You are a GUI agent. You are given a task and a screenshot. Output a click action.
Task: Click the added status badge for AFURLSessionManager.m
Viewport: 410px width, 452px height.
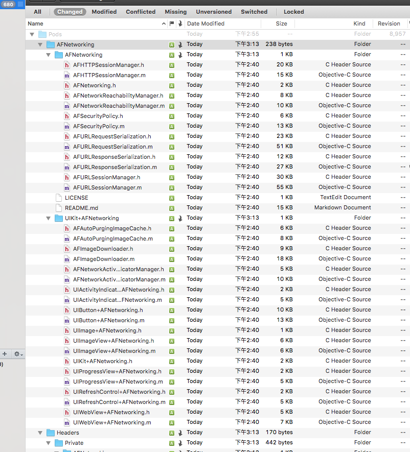point(172,188)
